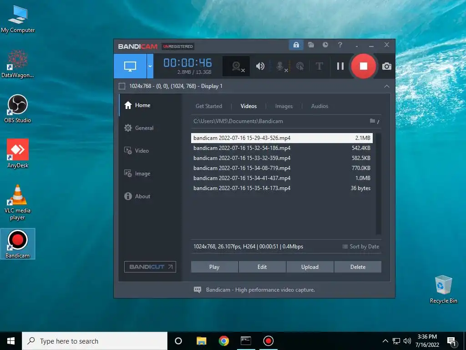
Task: Open Sort by Date menu
Action: (360, 247)
